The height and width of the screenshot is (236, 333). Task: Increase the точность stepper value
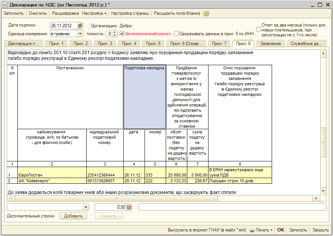tap(115, 32)
